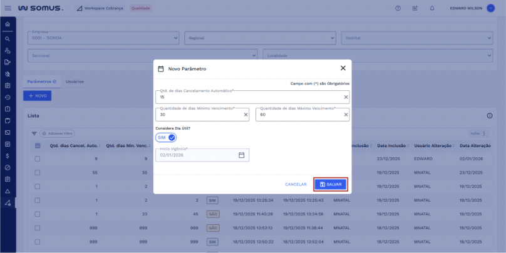Clear the Máximo Vencimento value
This screenshot has height=253, width=506.
coord(346,115)
